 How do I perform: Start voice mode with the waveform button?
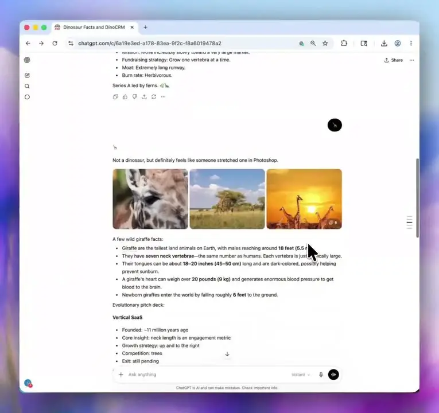pos(333,375)
